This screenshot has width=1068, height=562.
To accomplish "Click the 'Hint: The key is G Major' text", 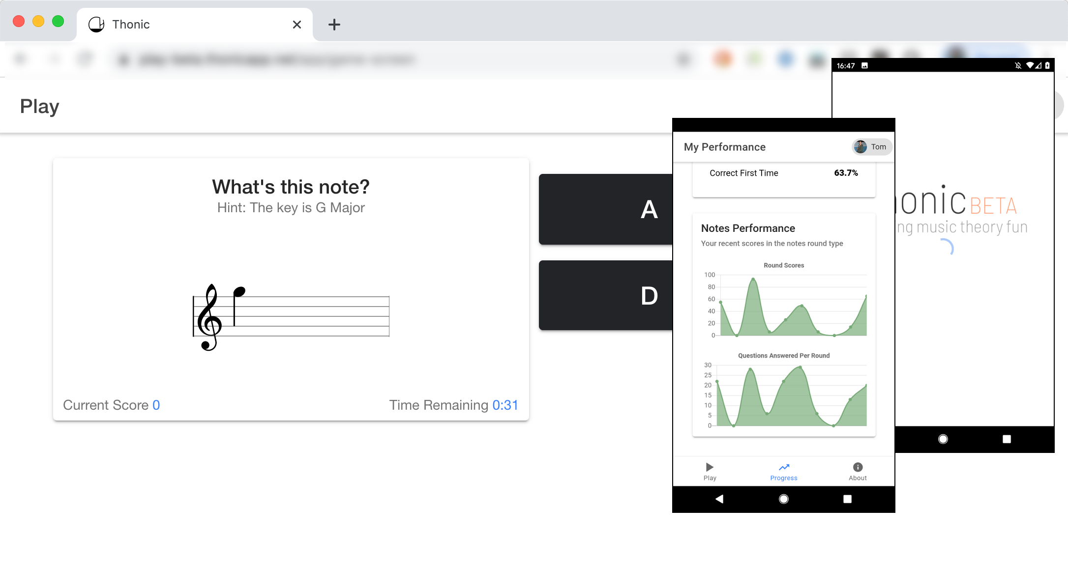I will coord(291,208).
